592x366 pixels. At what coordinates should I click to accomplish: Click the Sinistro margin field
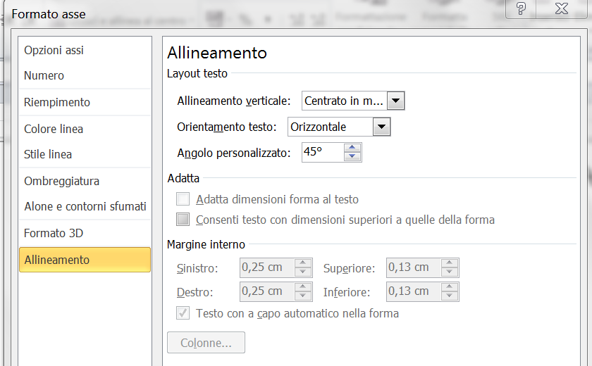point(266,267)
